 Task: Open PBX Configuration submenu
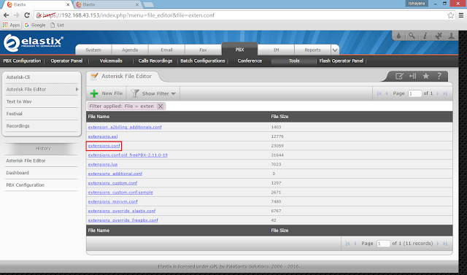[x=22, y=61]
